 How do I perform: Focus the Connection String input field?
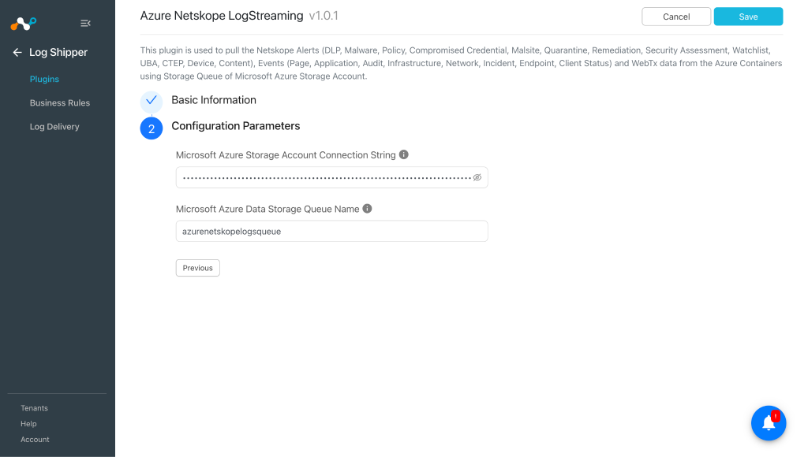point(332,177)
